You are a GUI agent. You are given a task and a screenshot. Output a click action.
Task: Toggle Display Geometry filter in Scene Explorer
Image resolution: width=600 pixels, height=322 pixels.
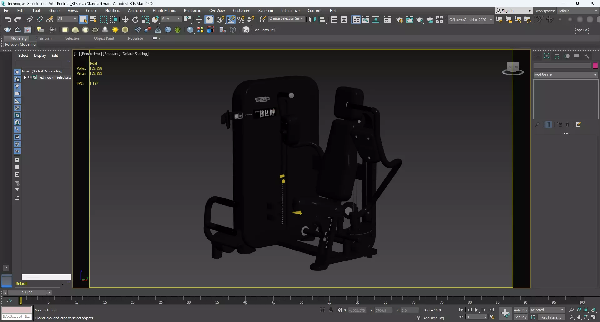pyautogui.click(x=17, y=72)
